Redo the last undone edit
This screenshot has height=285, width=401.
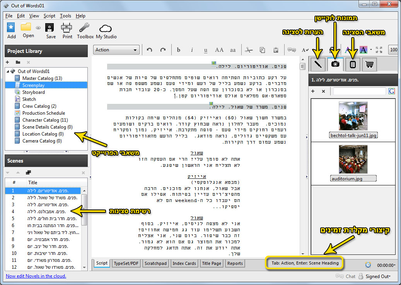click(163, 50)
